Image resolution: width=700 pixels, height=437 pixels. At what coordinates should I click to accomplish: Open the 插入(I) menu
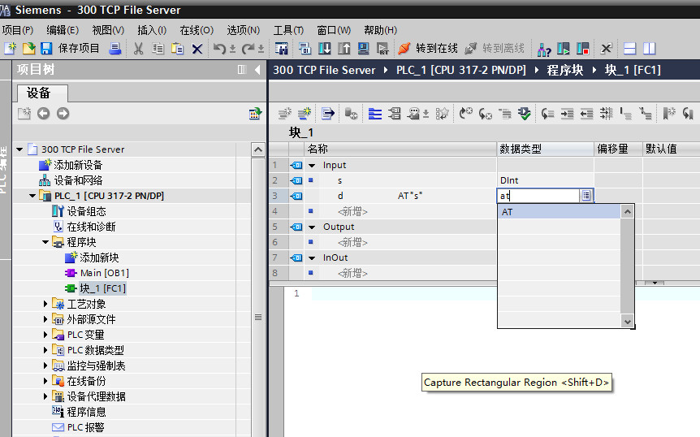(152, 30)
